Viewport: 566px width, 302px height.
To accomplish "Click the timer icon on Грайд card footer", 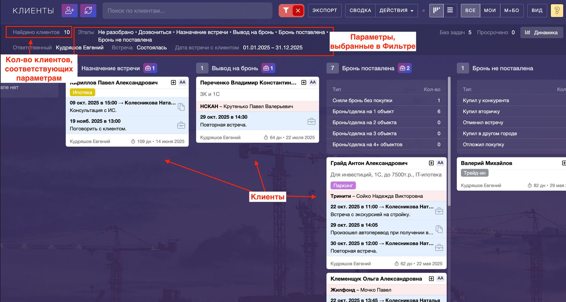I will [x=397, y=264].
